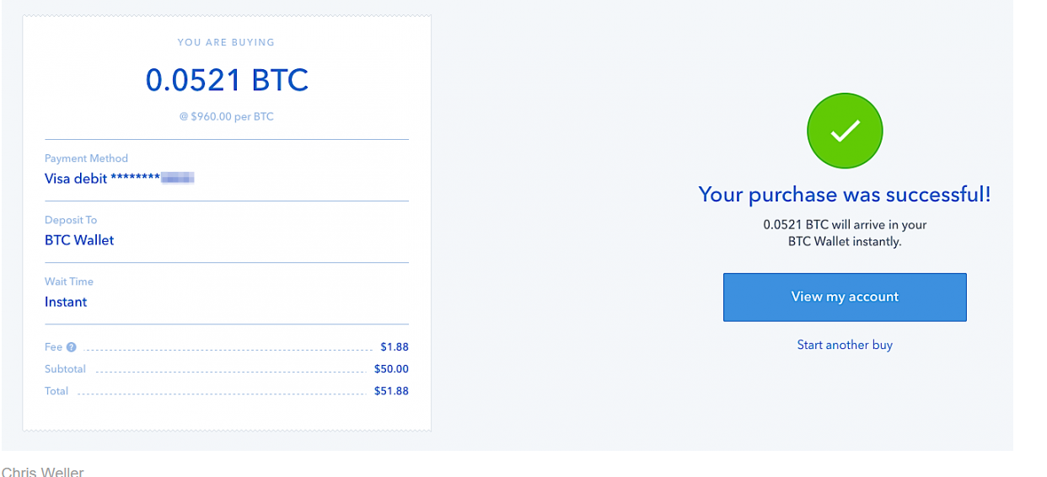Click the blurred card number digits
This screenshot has height=477, width=1047.
pyautogui.click(x=178, y=178)
